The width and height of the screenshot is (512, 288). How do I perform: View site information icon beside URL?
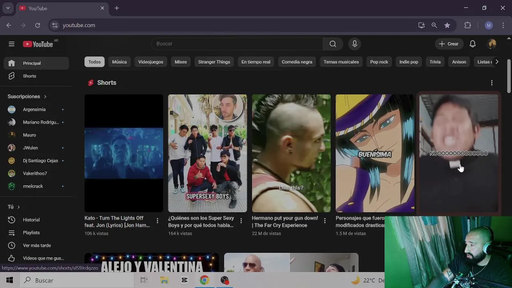(55, 25)
